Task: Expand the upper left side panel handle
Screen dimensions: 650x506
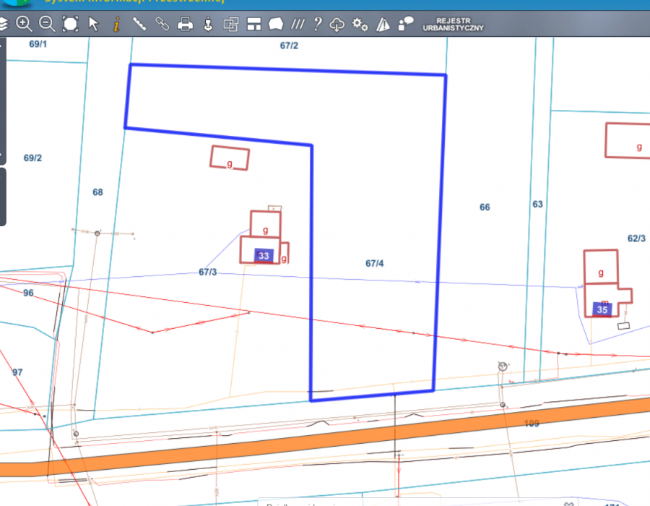Action: tap(3, 100)
